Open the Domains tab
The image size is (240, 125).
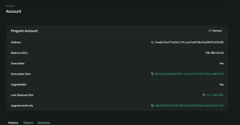tap(43, 123)
